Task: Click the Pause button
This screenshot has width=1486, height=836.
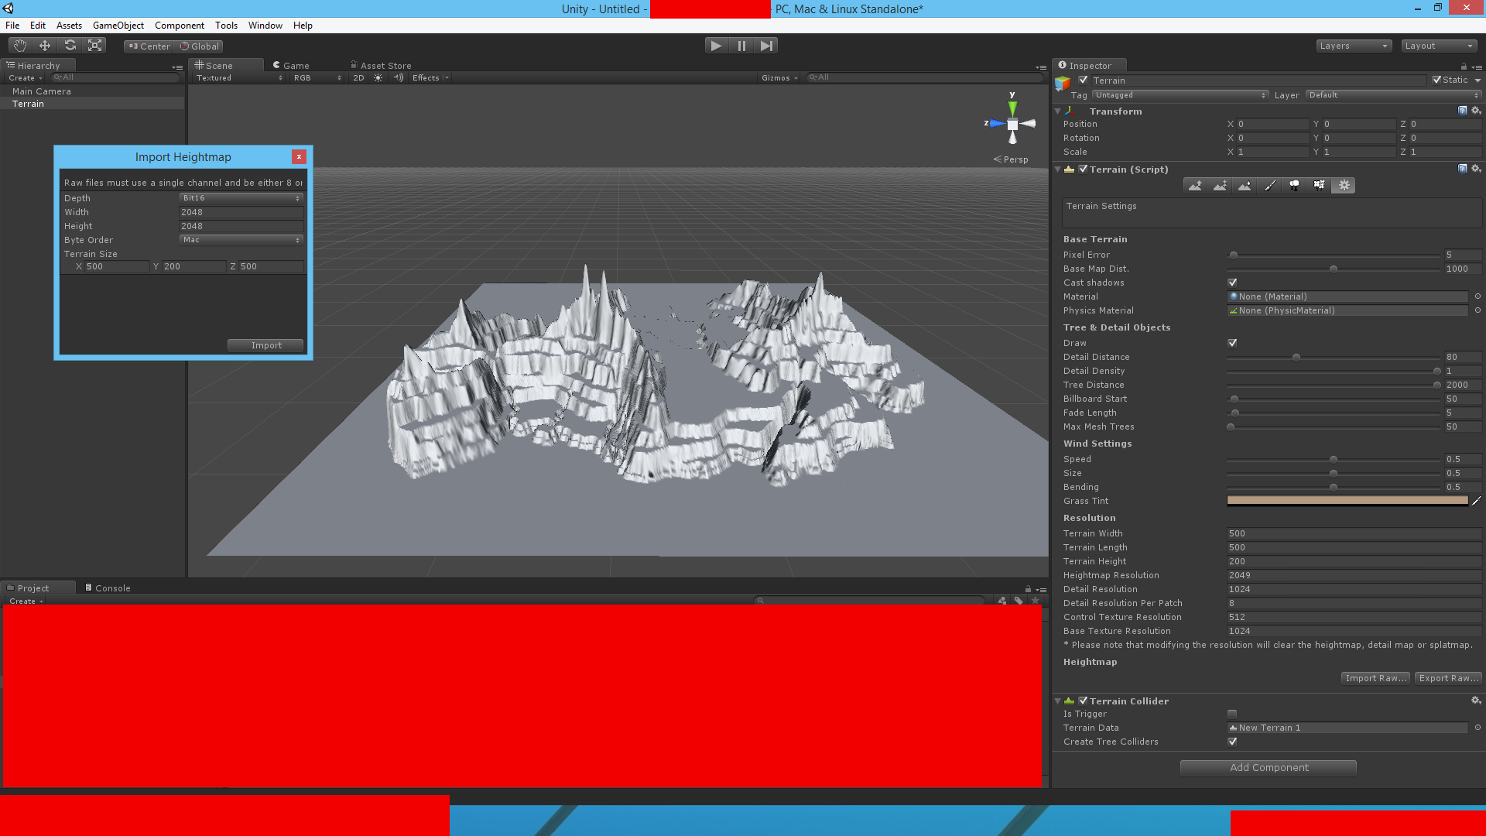Action: click(741, 46)
